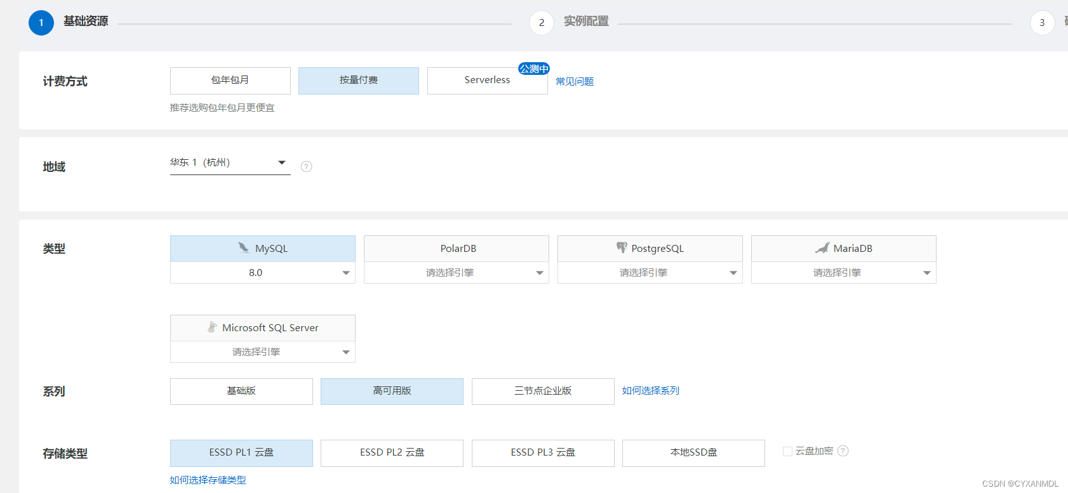Image resolution: width=1068 pixels, height=493 pixels.
Task: Click the 类型 label
Action: (x=54, y=249)
